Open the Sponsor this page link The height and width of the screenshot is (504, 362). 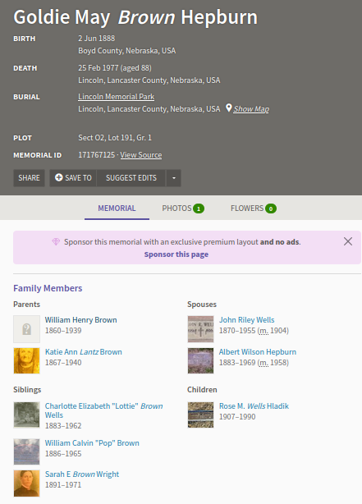pyautogui.click(x=176, y=254)
